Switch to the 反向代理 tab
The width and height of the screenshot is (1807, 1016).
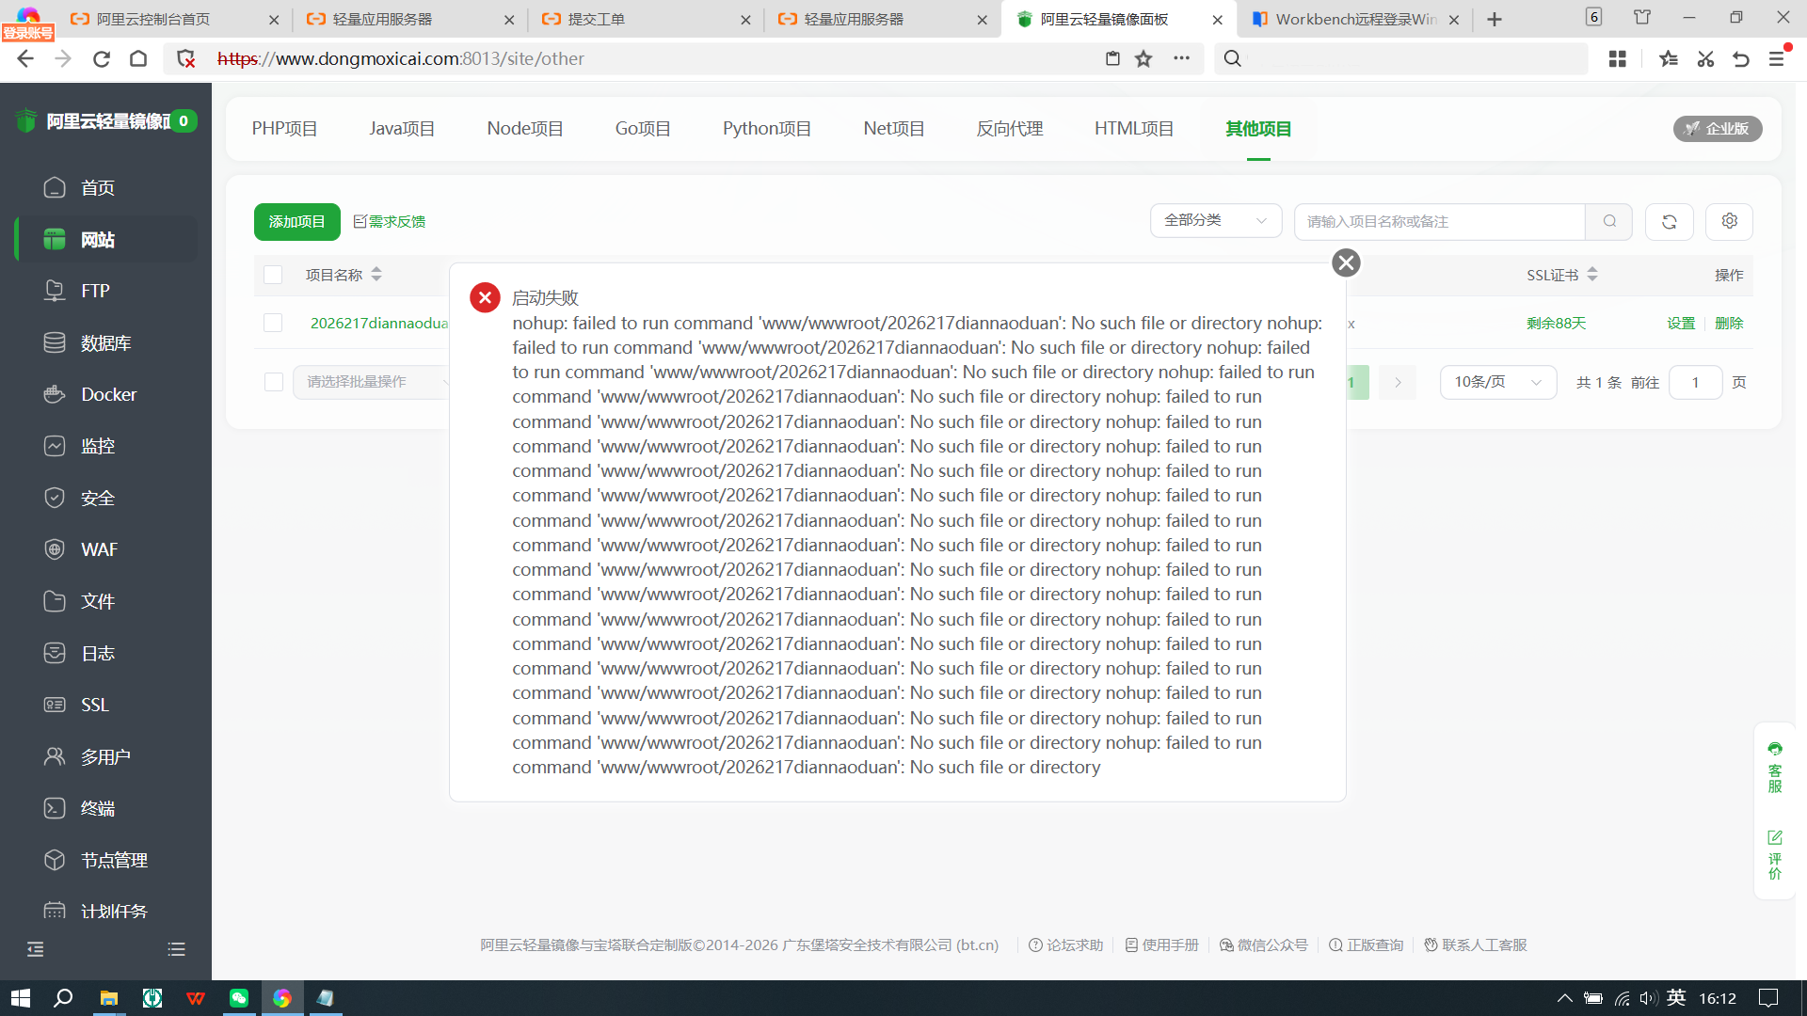click(x=1009, y=129)
